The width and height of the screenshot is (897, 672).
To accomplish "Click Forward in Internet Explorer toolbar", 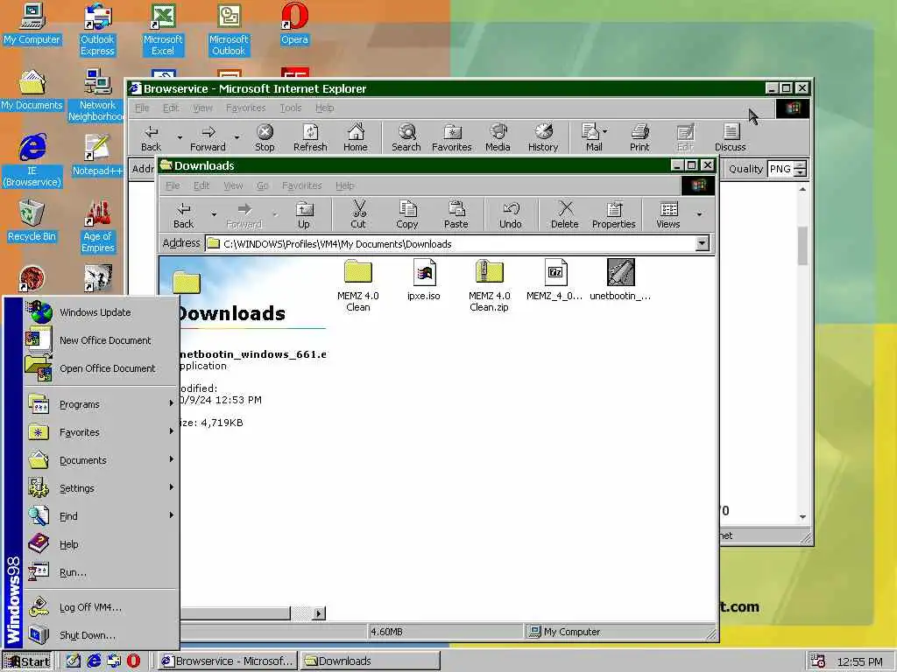I will coord(208,137).
